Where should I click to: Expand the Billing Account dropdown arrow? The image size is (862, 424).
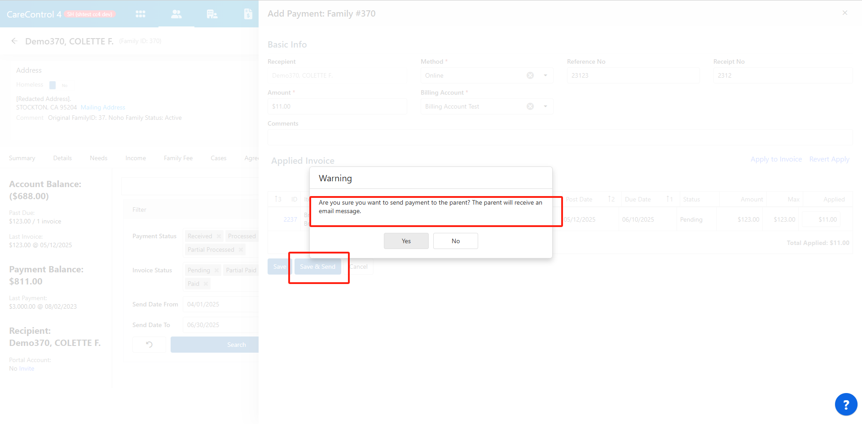tap(545, 106)
